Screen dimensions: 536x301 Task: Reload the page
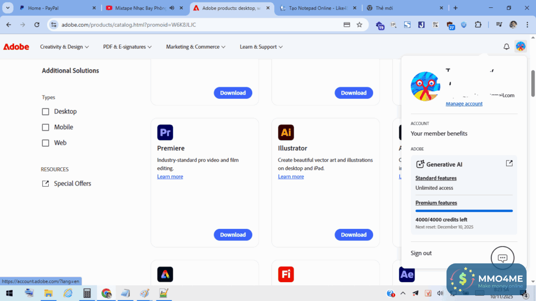point(37,25)
